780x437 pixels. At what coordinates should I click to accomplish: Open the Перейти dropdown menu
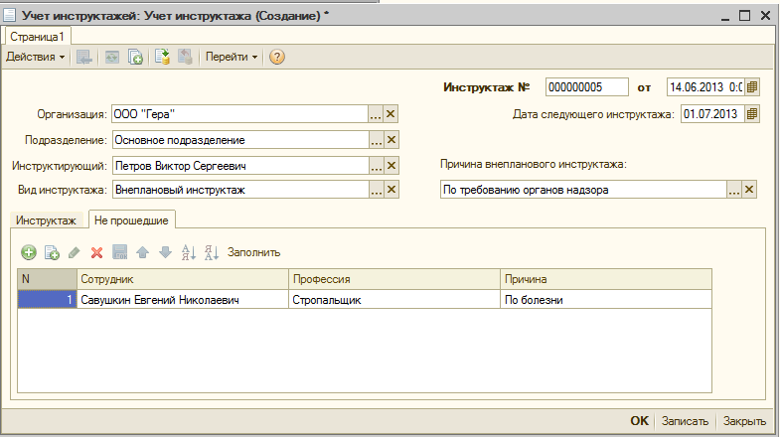[x=232, y=57]
